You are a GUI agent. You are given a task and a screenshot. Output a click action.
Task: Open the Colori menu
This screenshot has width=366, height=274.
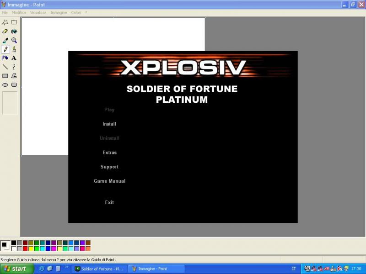tap(76, 13)
